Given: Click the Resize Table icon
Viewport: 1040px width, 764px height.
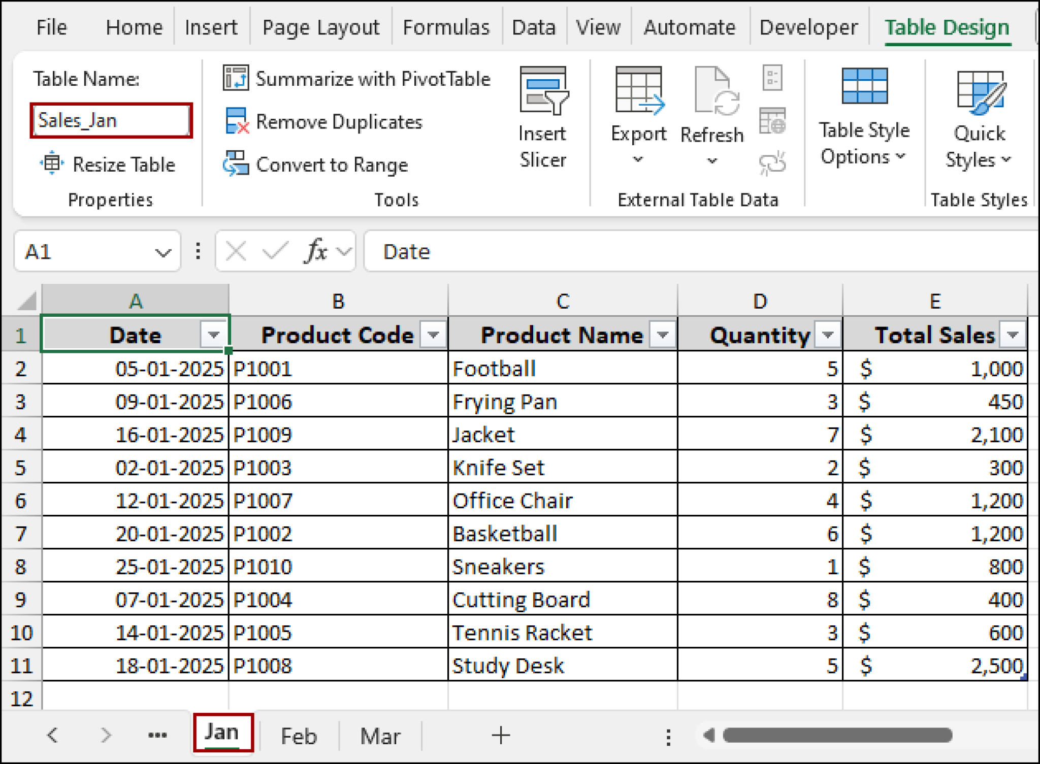Looking at the screenshot, I should click(x=51, y=164).
